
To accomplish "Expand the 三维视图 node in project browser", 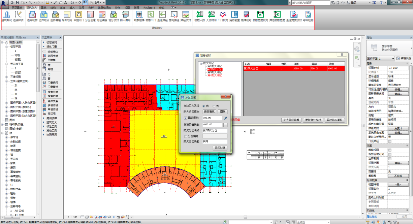I will [3, 77].
